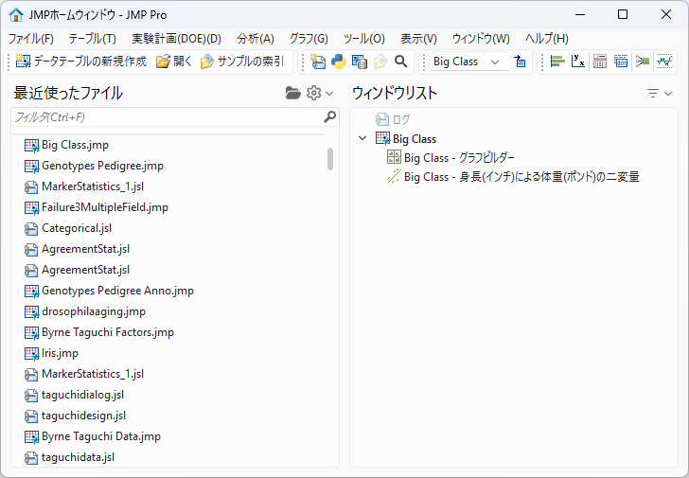The image size is (689, 478).
Task: Select Failure3MultipleField.jmp in recent files
Action: (x=105, y=207)
